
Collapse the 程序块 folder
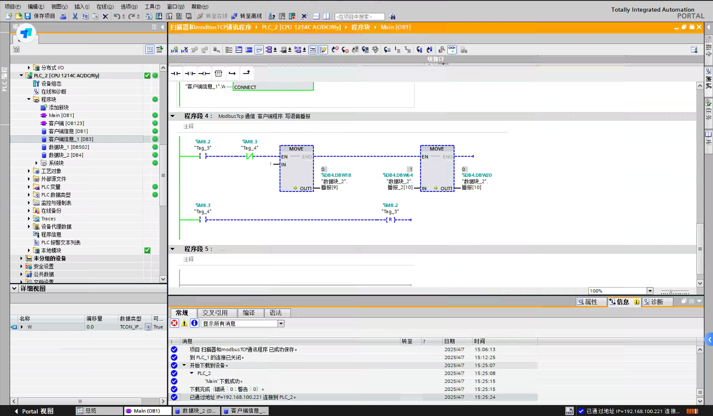(x=29, y=99)
